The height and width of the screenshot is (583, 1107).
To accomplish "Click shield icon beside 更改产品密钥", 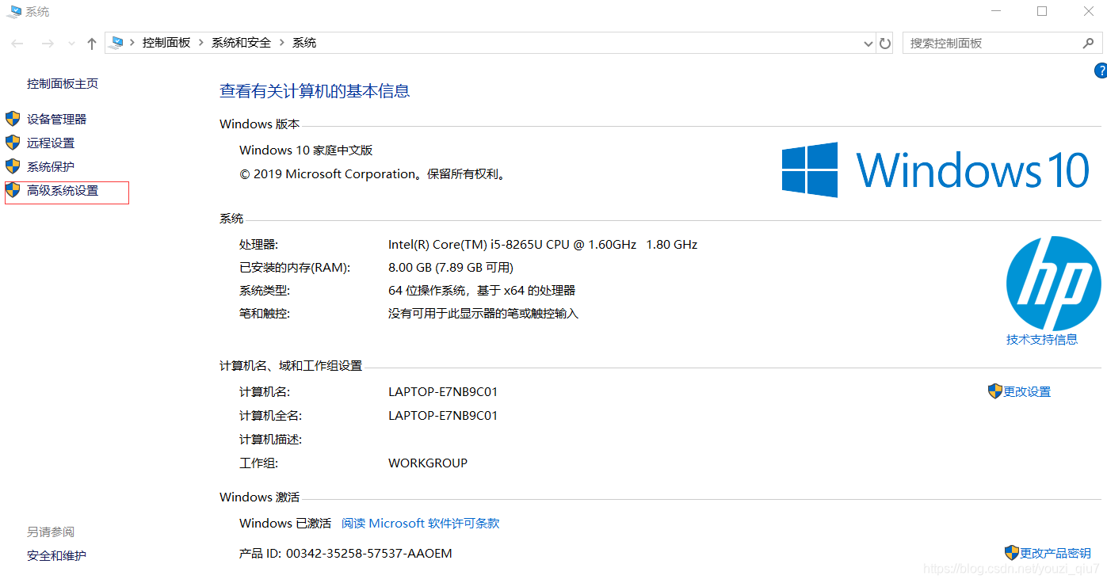I will tap(1012, 553).
